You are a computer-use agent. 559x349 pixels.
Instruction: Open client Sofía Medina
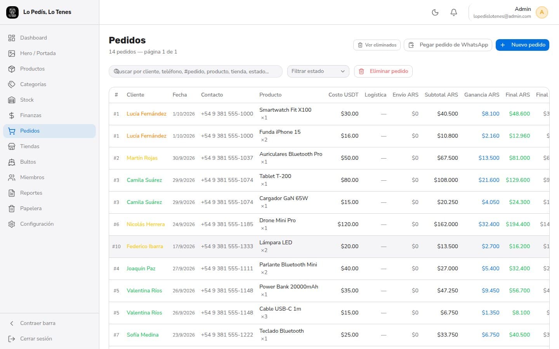click(x=142, y=335)
